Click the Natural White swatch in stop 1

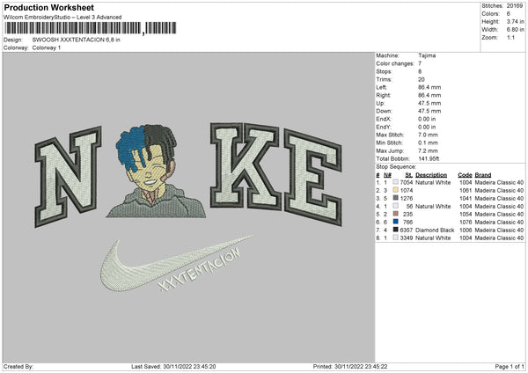pos(396,182)
